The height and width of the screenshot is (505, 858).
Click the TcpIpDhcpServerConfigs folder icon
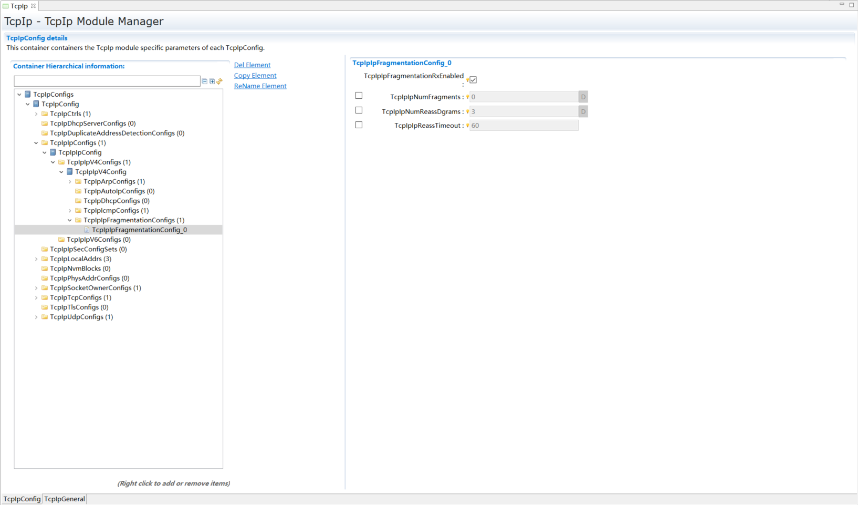coord(45,123)
